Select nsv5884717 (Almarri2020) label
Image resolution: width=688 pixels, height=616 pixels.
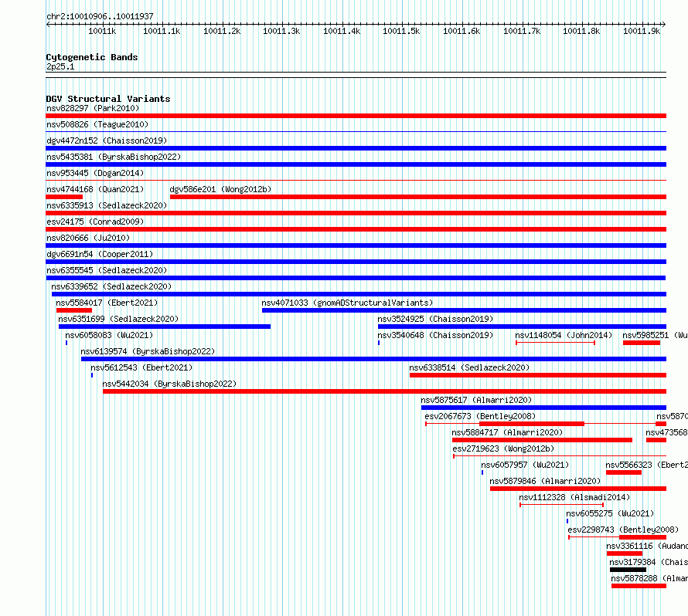point(507,432)
